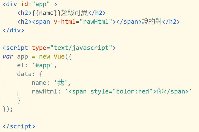Click the "rawHtml" attribute value in span
The height and width of the screenshot is (132, 199).
tap(96, 22)
